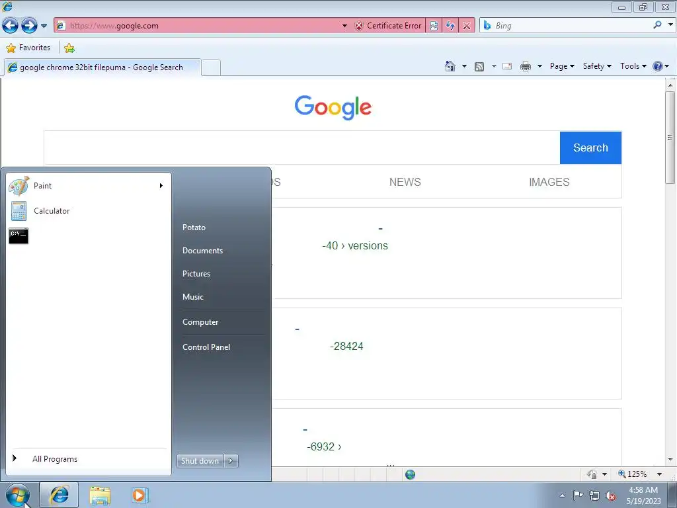The image size is (677, 508).
Task: Open the Potato user folder
Action: tap(194, 228)
